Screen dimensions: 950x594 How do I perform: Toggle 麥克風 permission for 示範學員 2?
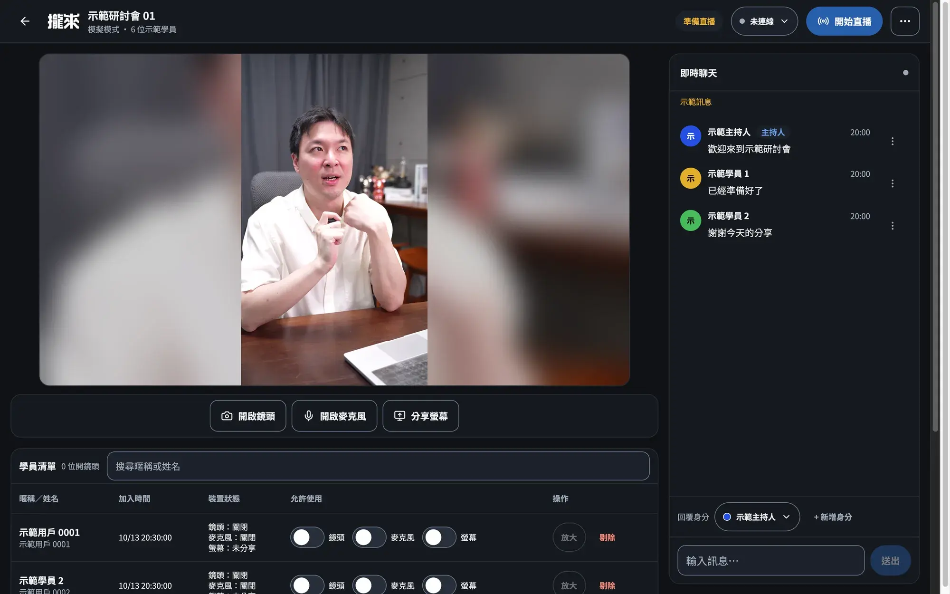[x=369, y=585]
